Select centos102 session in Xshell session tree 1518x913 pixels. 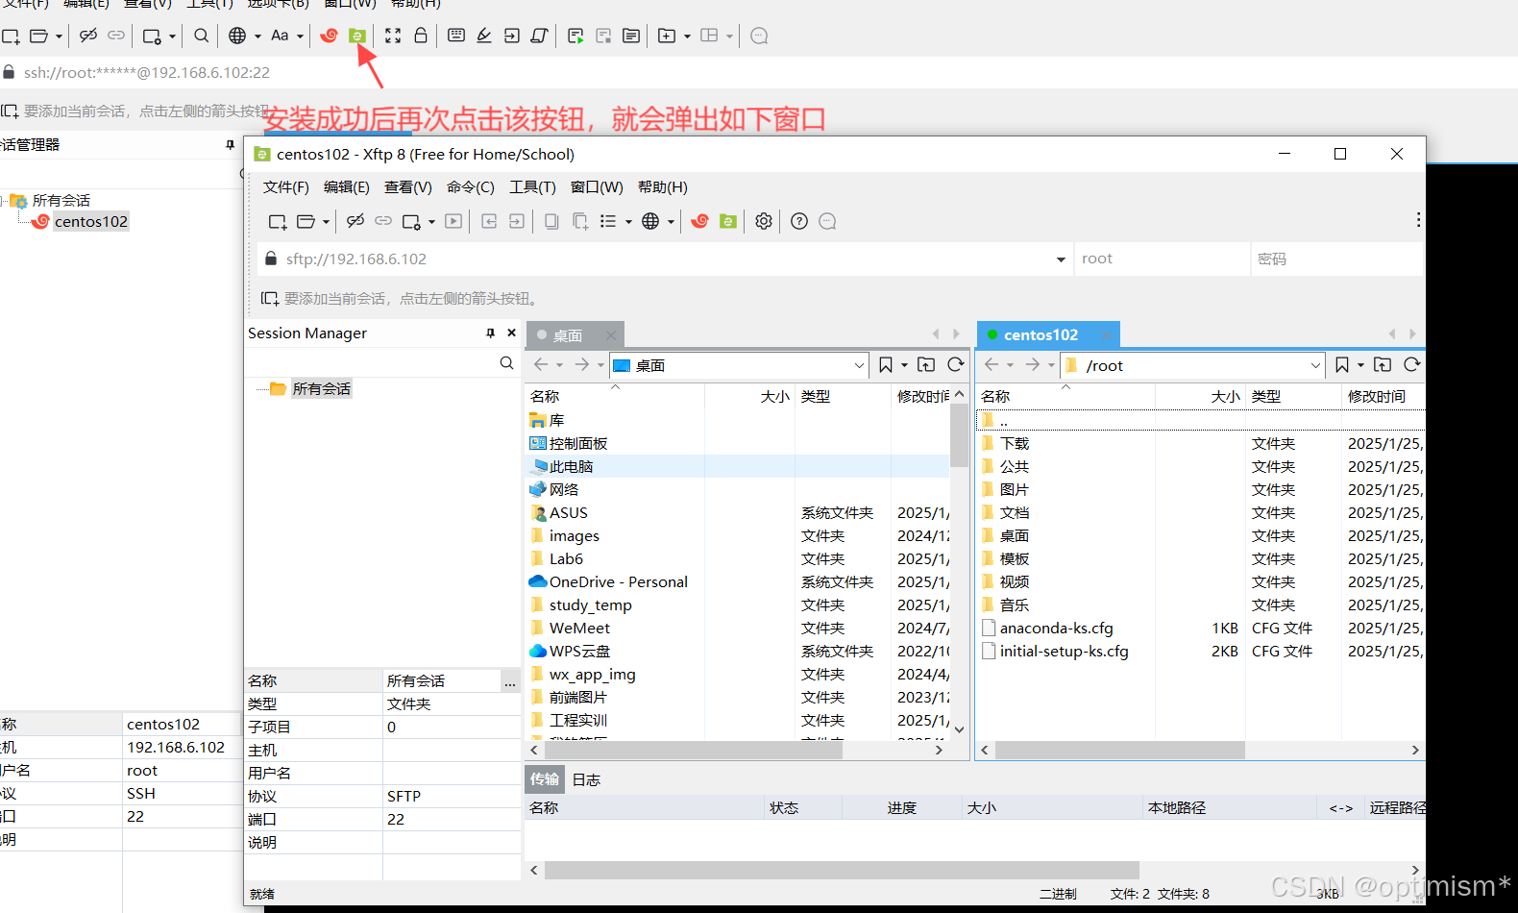click(90, 221)
